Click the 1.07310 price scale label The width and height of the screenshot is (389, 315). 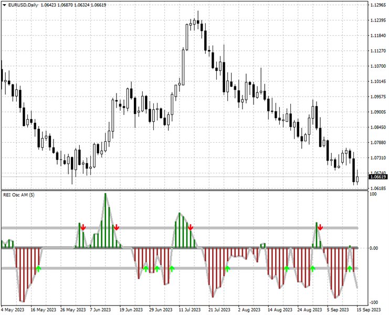(378, 157)
